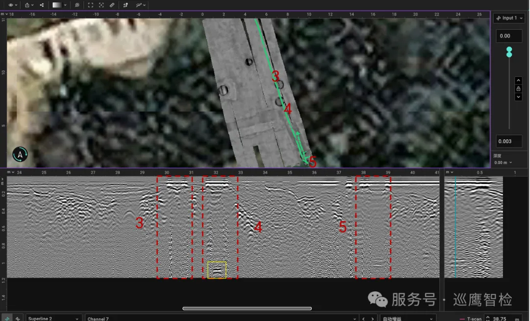Open the Input 1 dropdown
Viewport: 530px width, 321px height.
[508, 18]
